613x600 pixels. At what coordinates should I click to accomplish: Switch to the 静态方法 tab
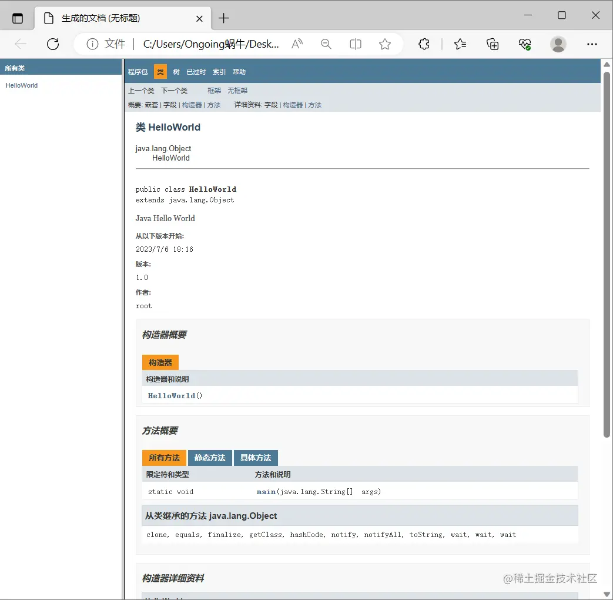click(x=210, y=458)
